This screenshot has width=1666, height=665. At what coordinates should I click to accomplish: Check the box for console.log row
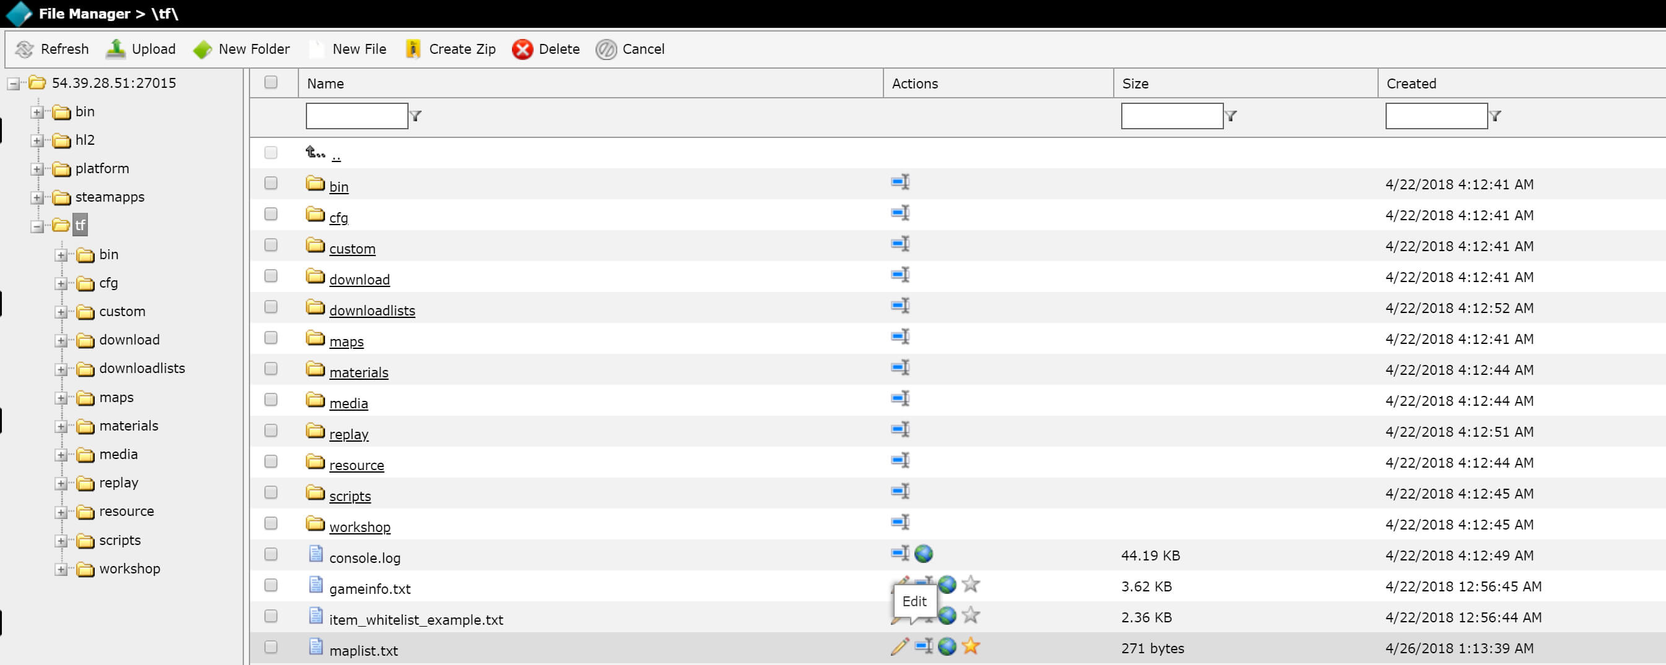271,554
